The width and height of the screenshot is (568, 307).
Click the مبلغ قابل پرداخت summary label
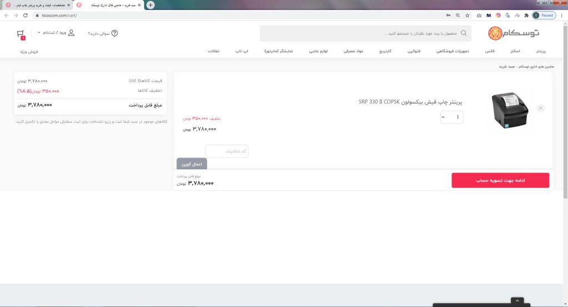coord(145,105)
